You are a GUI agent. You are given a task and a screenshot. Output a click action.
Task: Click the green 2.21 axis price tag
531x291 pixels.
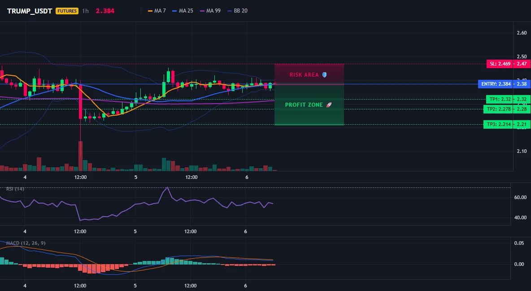tap(522, 124)
